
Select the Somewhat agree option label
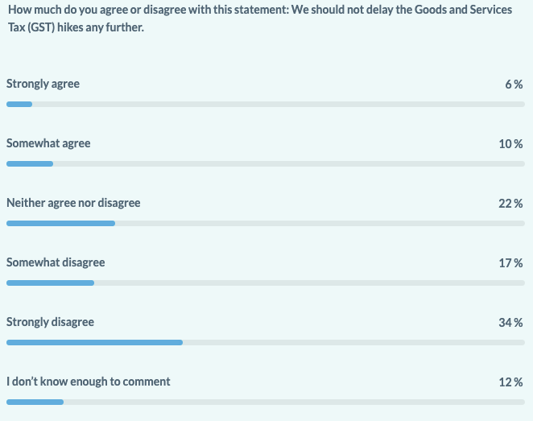[48, 143]
